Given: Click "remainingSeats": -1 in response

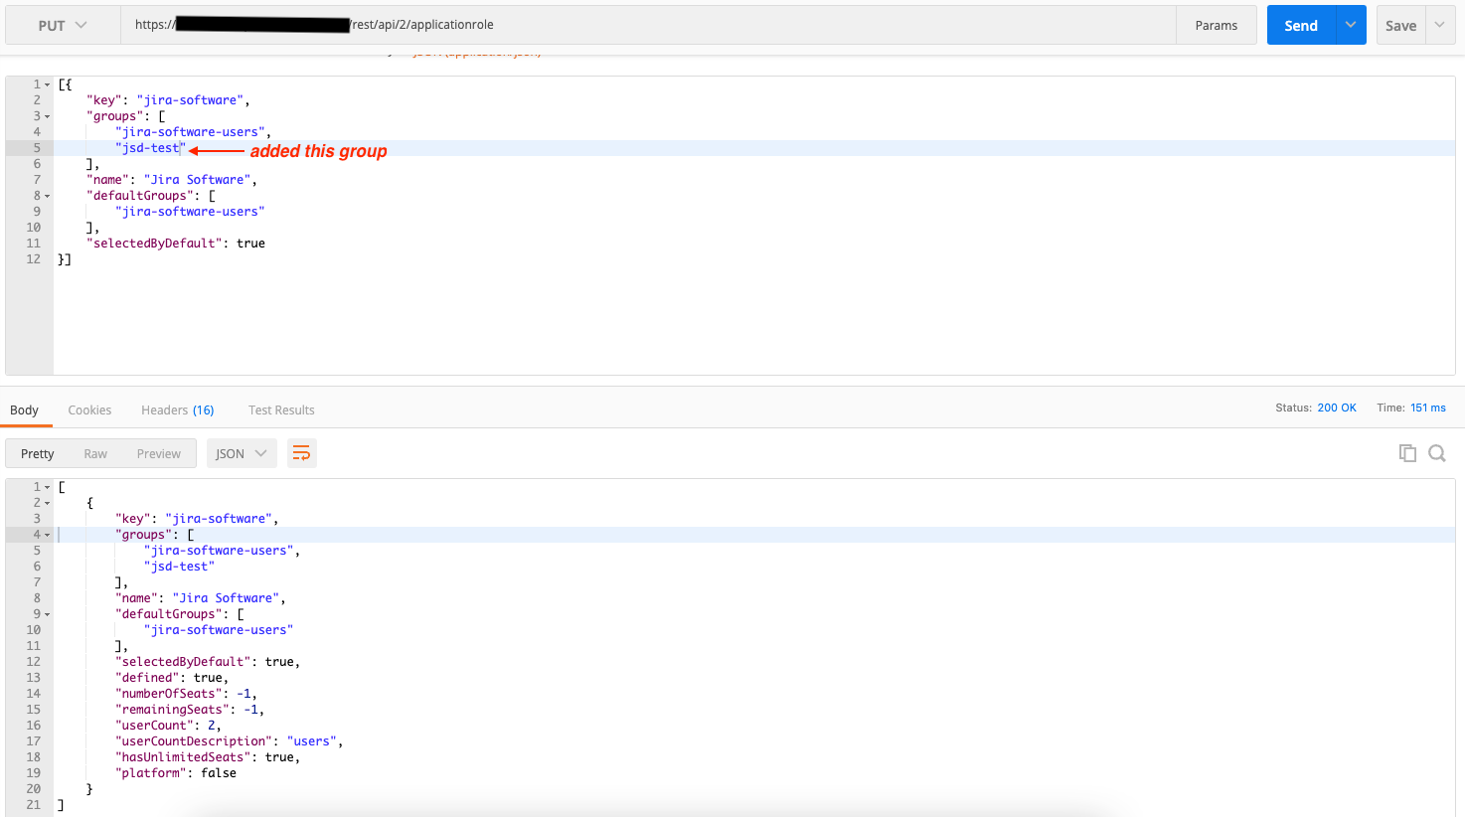Looking at the screenshot, I should [x=190, y=710].
